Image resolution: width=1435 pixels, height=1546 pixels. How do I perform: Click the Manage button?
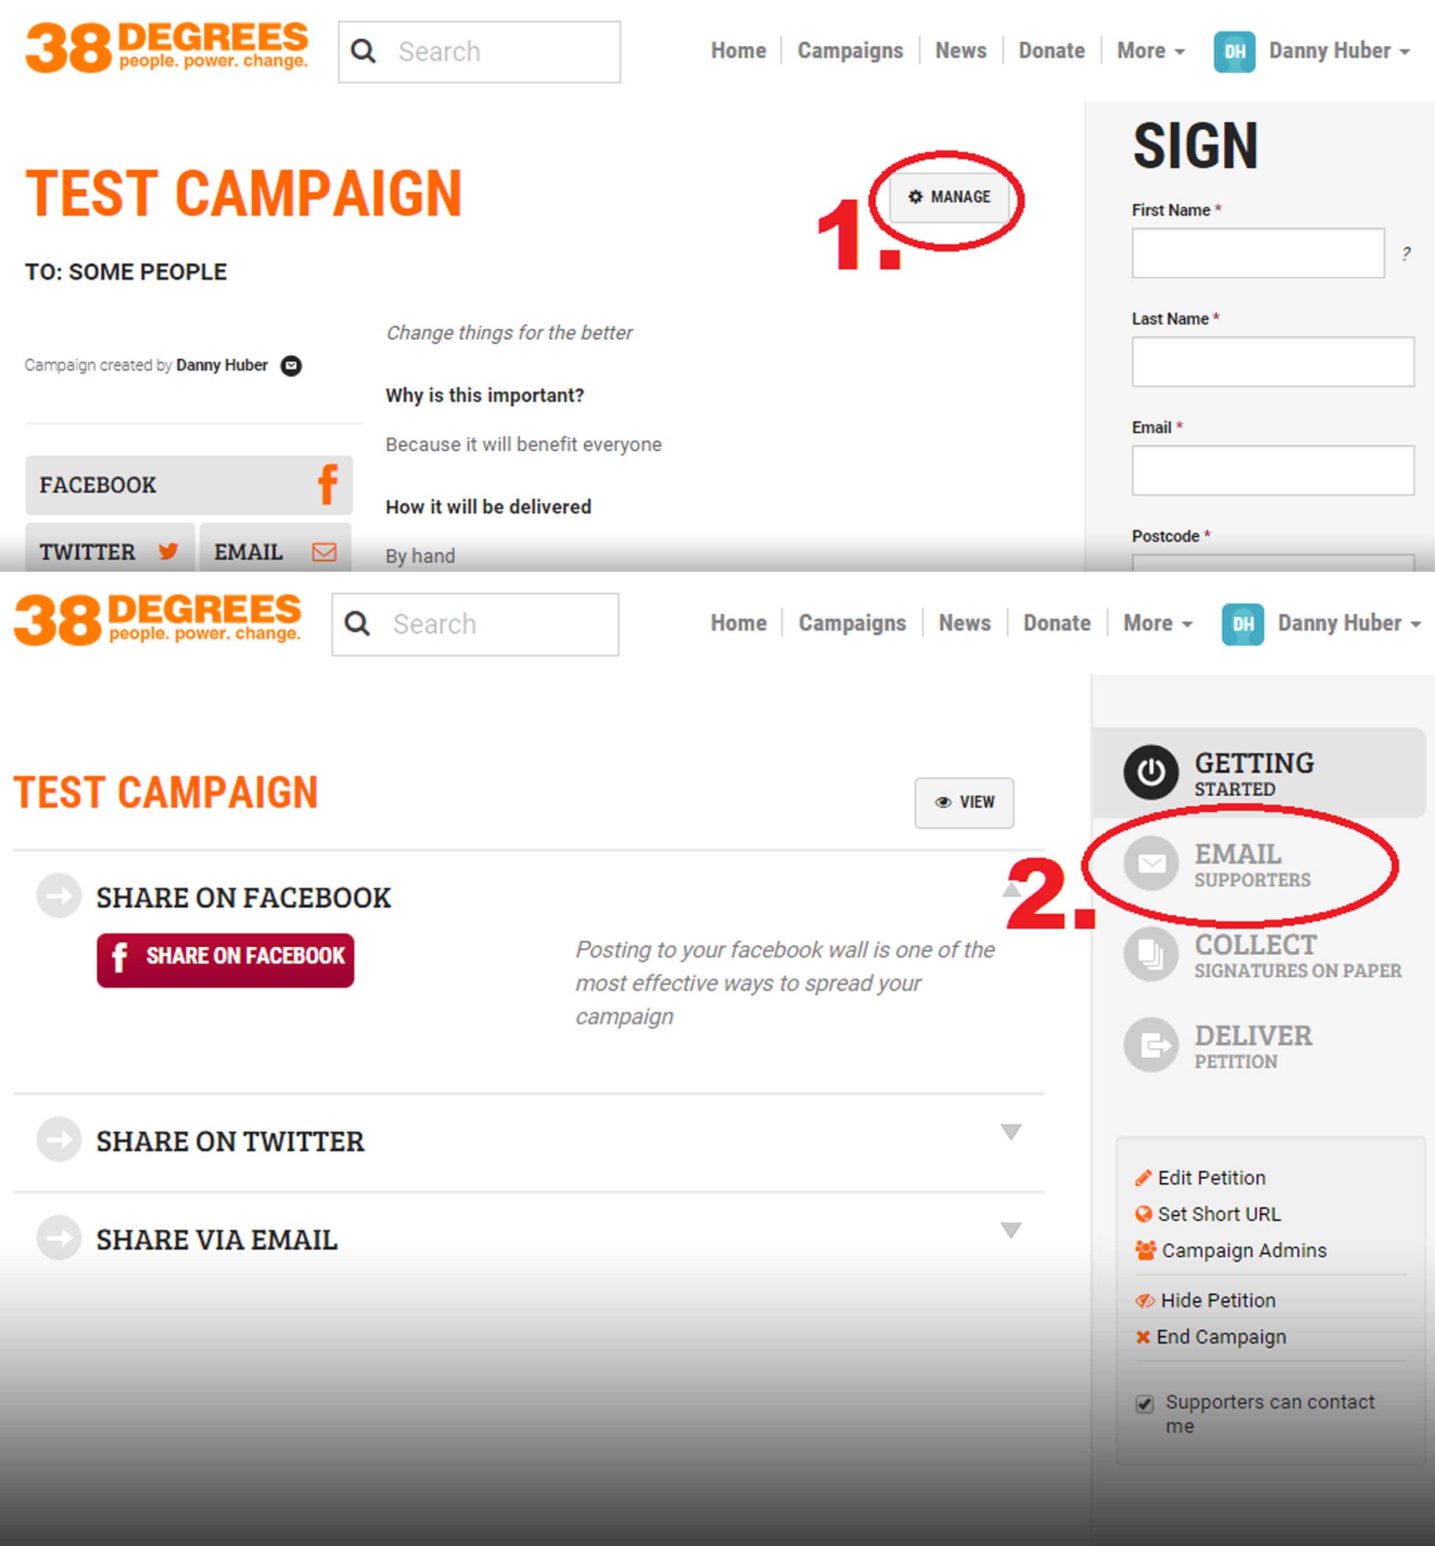(949, 197)
